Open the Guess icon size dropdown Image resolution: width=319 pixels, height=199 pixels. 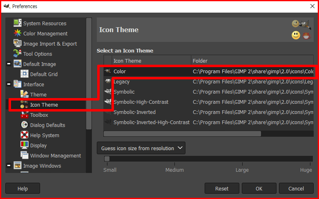(141, 148)
